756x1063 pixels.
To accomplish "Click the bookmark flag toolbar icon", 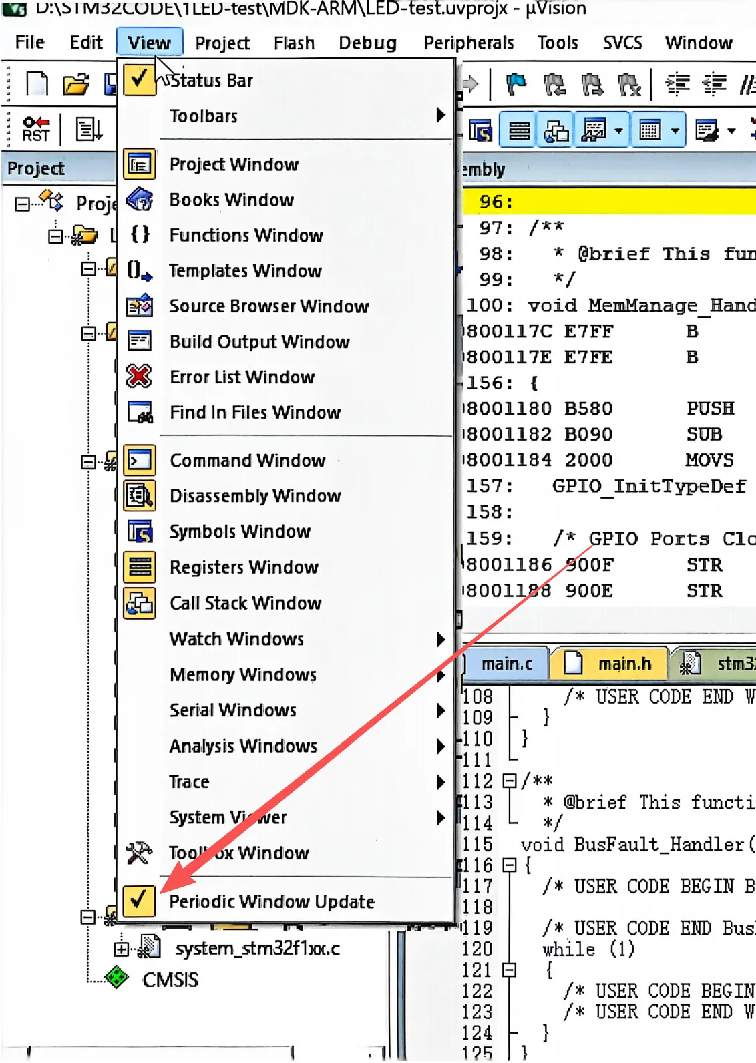I will 516,85.
